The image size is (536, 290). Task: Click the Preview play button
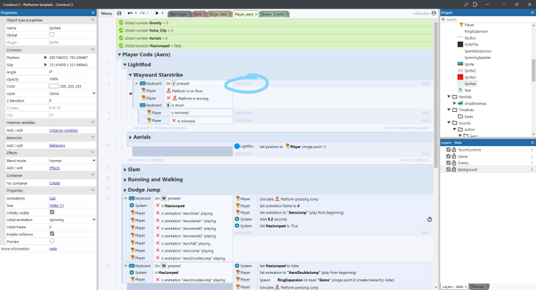click(157, 13)
